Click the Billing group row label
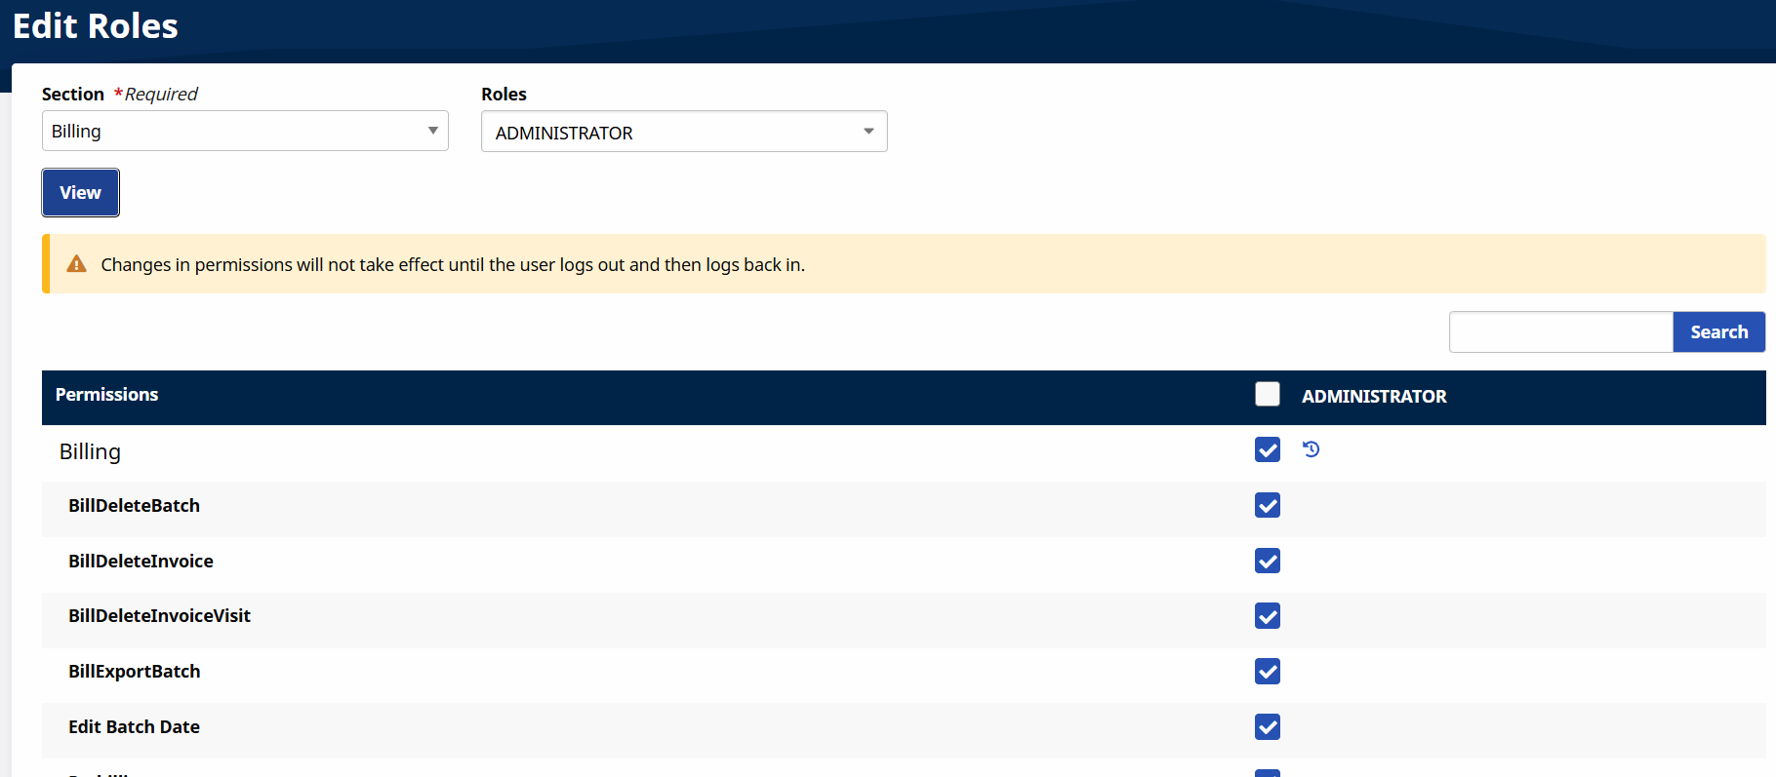 pyautogui.click(x=90, y=452)
